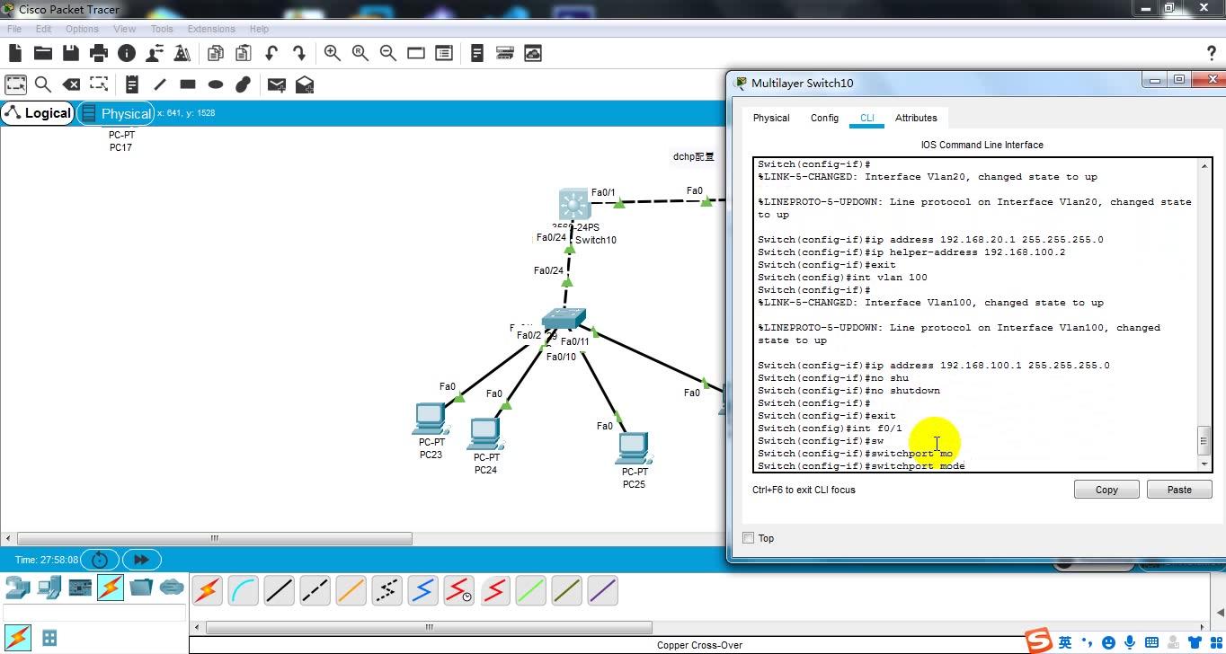
Task: Select Network Devices category
Action: [17, 588]
